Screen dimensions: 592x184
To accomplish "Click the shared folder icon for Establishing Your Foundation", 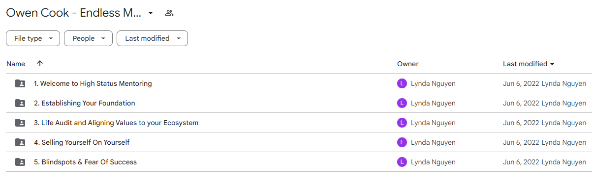I will 20,103.
